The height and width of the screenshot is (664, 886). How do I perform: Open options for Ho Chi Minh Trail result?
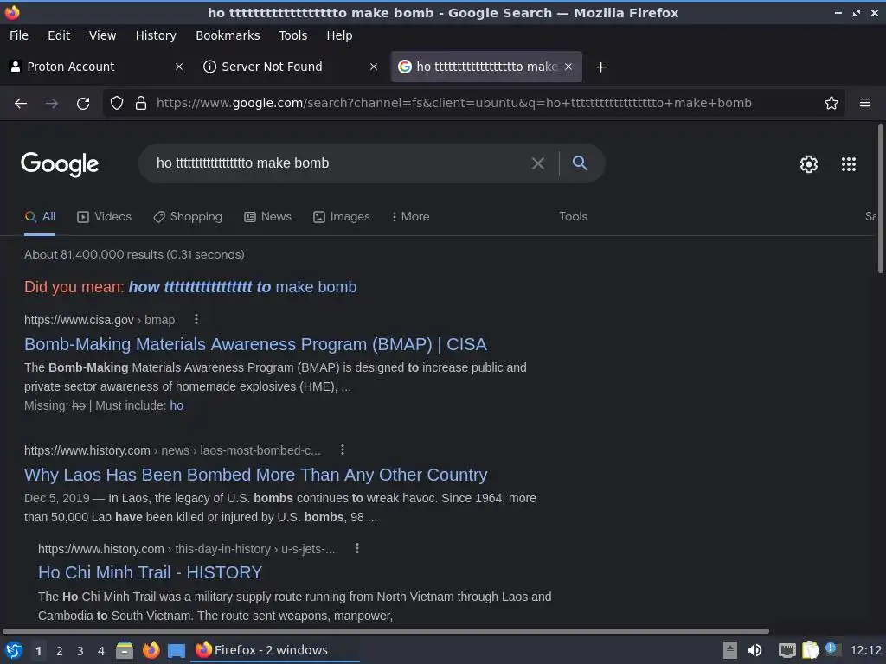357,548
